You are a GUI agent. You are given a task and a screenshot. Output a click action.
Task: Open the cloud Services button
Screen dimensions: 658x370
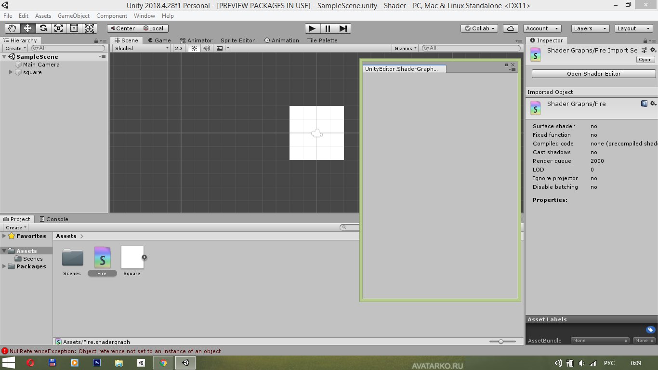point(511,28)
